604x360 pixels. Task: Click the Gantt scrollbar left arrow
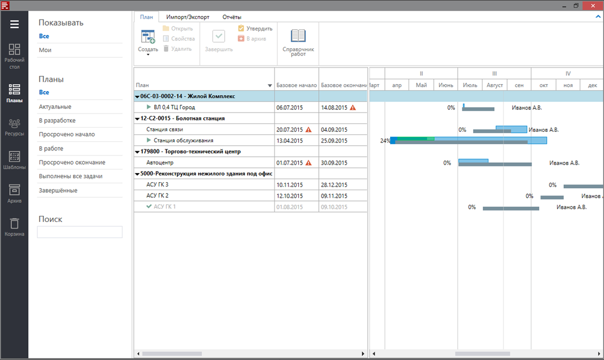373,354
